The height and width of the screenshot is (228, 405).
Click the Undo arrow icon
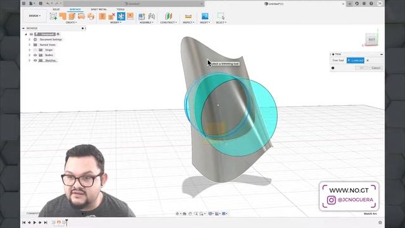[x=48, y=4]
